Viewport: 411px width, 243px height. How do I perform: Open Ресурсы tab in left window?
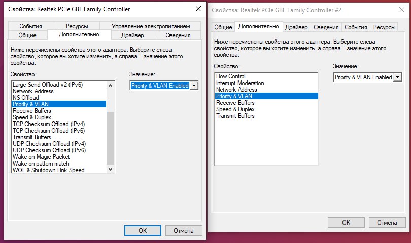pyautogui.click(x=77, y=26)
